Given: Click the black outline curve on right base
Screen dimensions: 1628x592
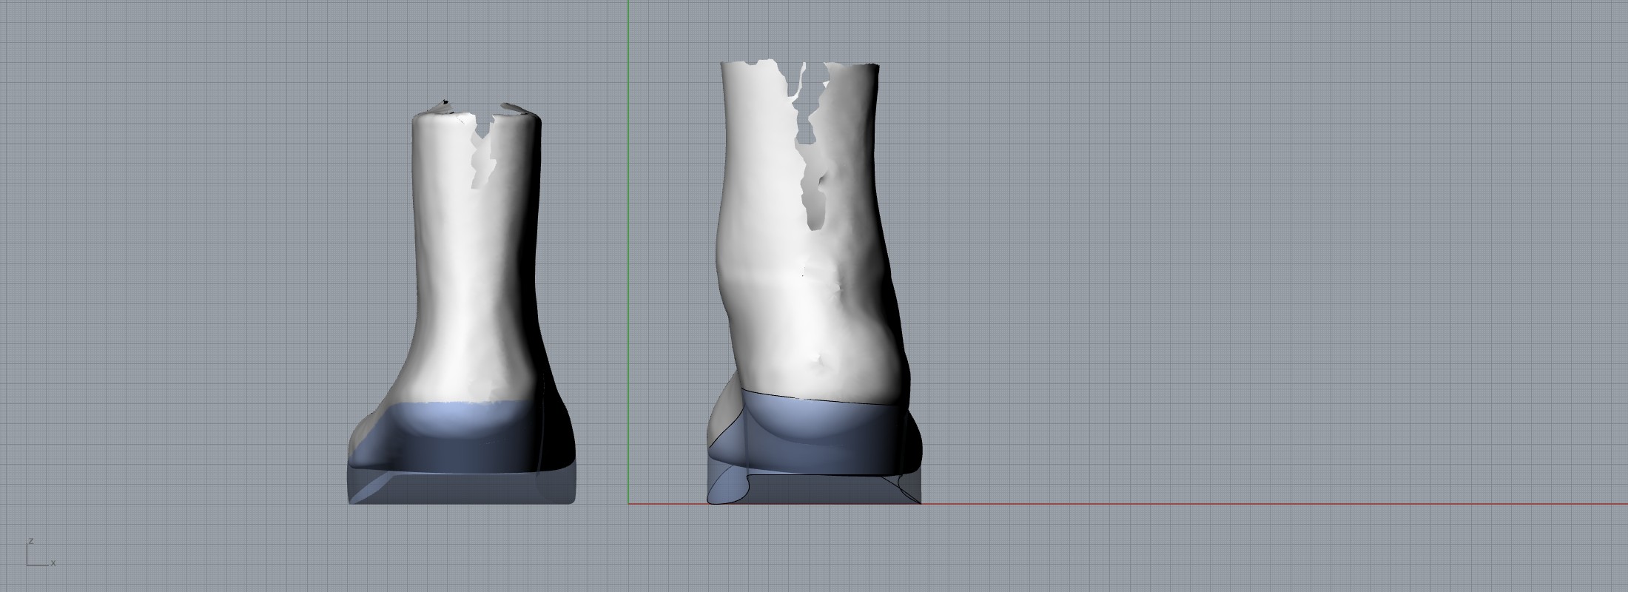Looking at the screenshot, I should tap(814, 400).
